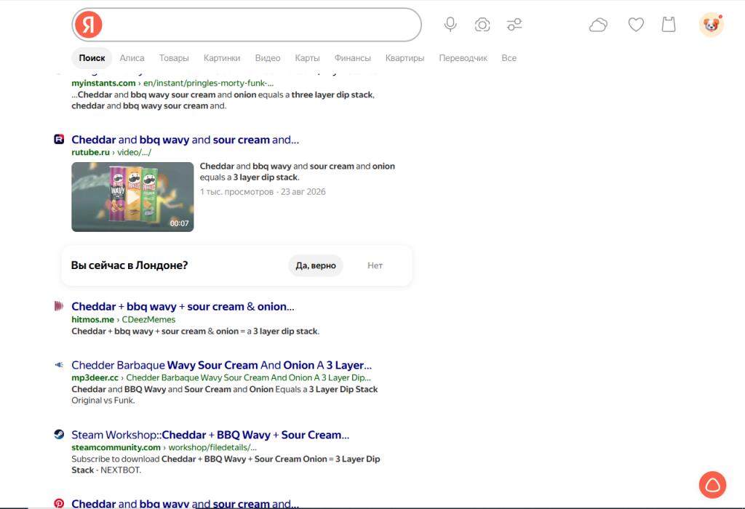The width and height of the screenshot is (745, 509).
Task: Open Steam Workshop Cheddar result link
Action: pyautogui.click(x=210, y=435)
